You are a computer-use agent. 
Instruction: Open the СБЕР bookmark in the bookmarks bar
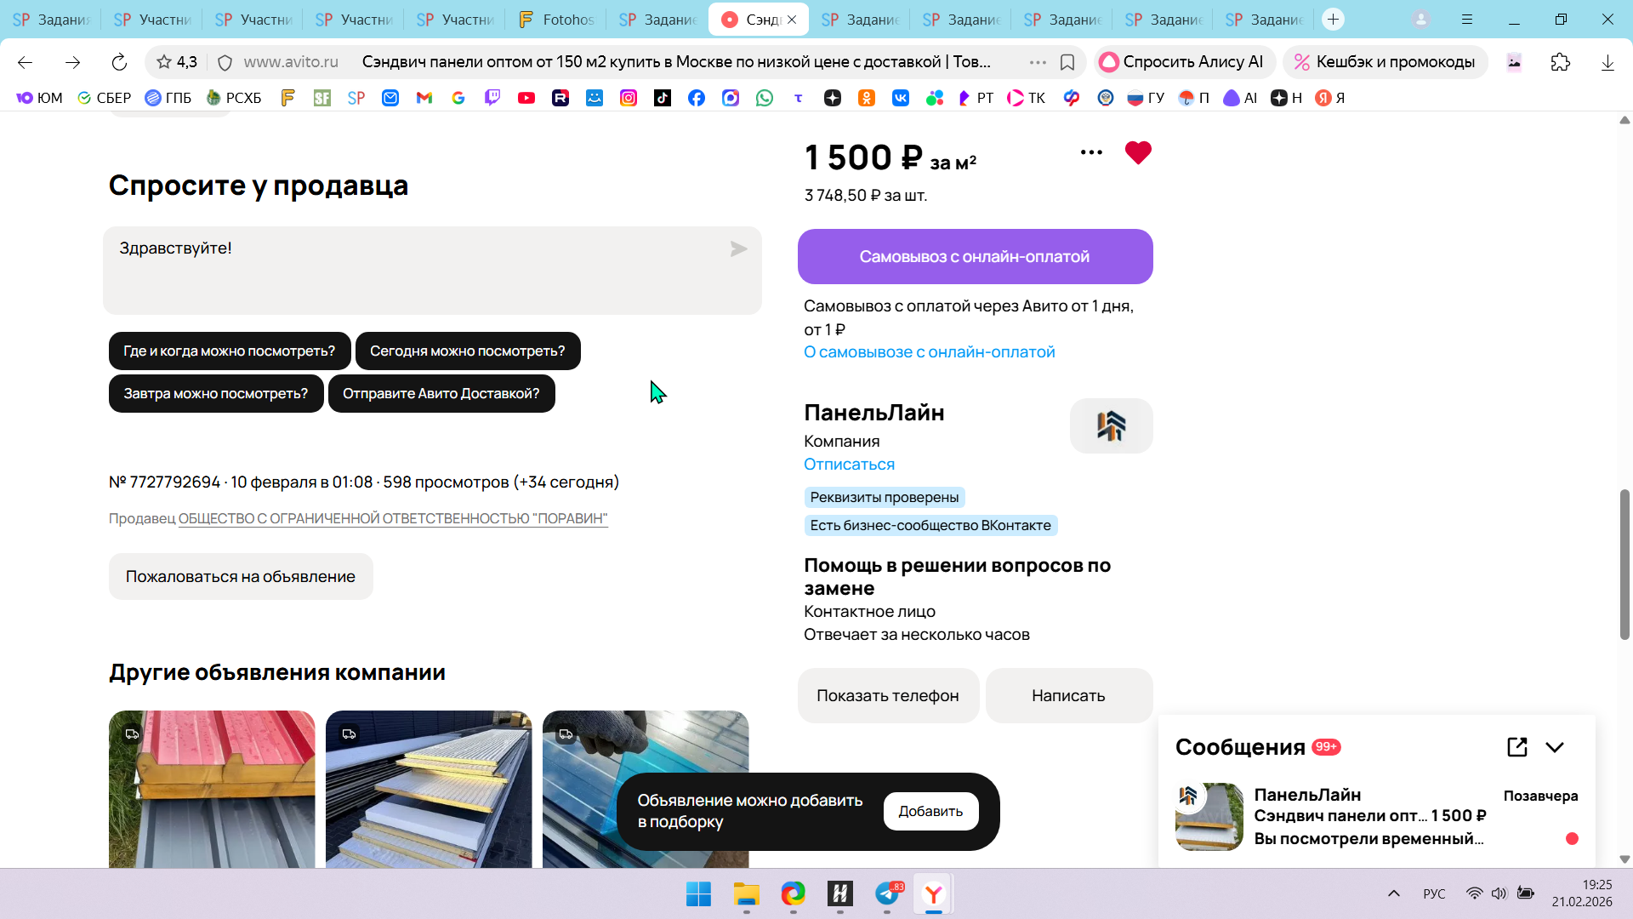coord(104,98)
